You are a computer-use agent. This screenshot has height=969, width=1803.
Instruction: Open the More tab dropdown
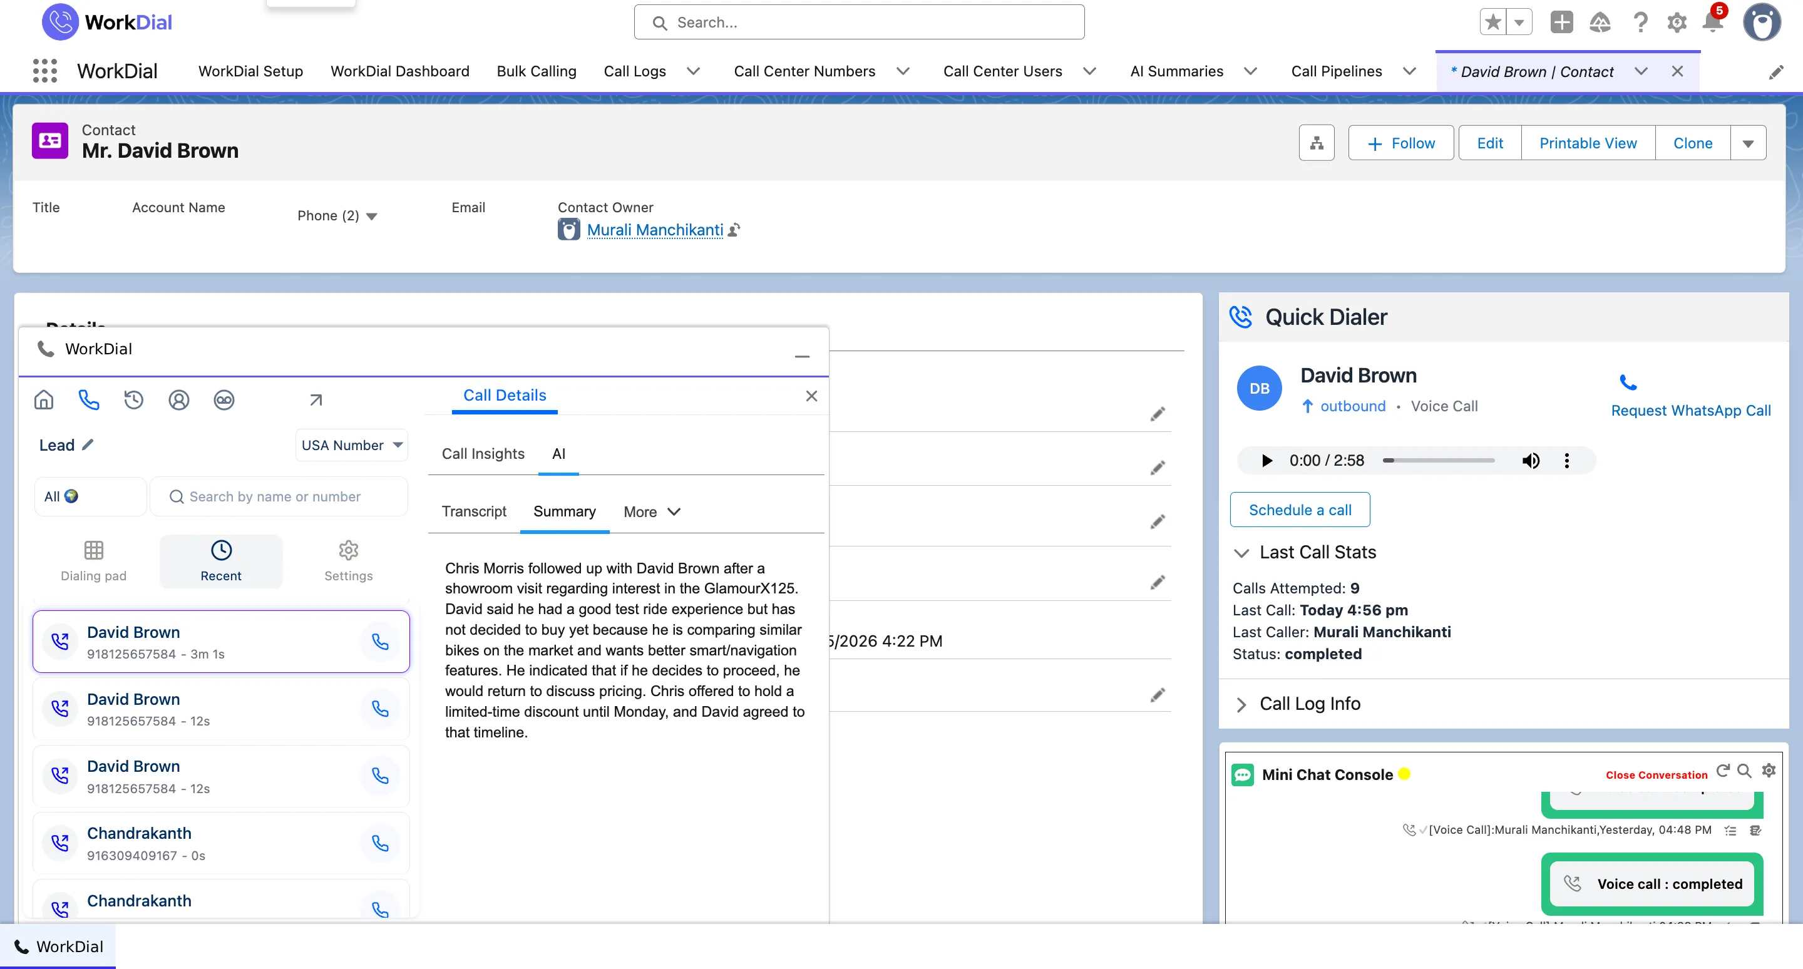652,511
